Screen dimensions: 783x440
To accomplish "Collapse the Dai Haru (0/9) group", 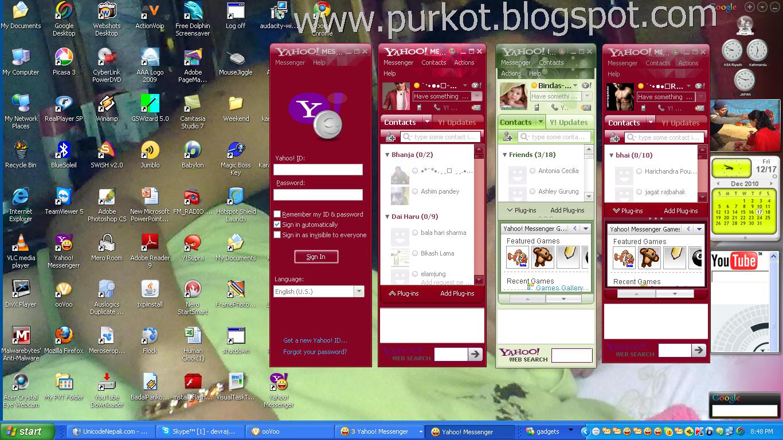I will coord(386,217).
